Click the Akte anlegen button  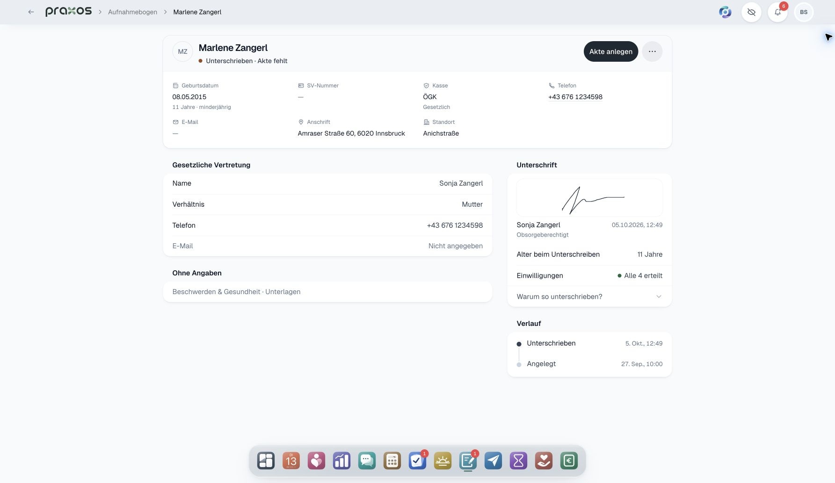[610, 51]
